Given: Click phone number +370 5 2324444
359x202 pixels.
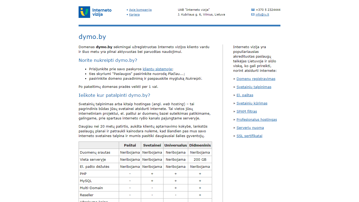Looking at the screenshot, I should (x=268, y=10).
